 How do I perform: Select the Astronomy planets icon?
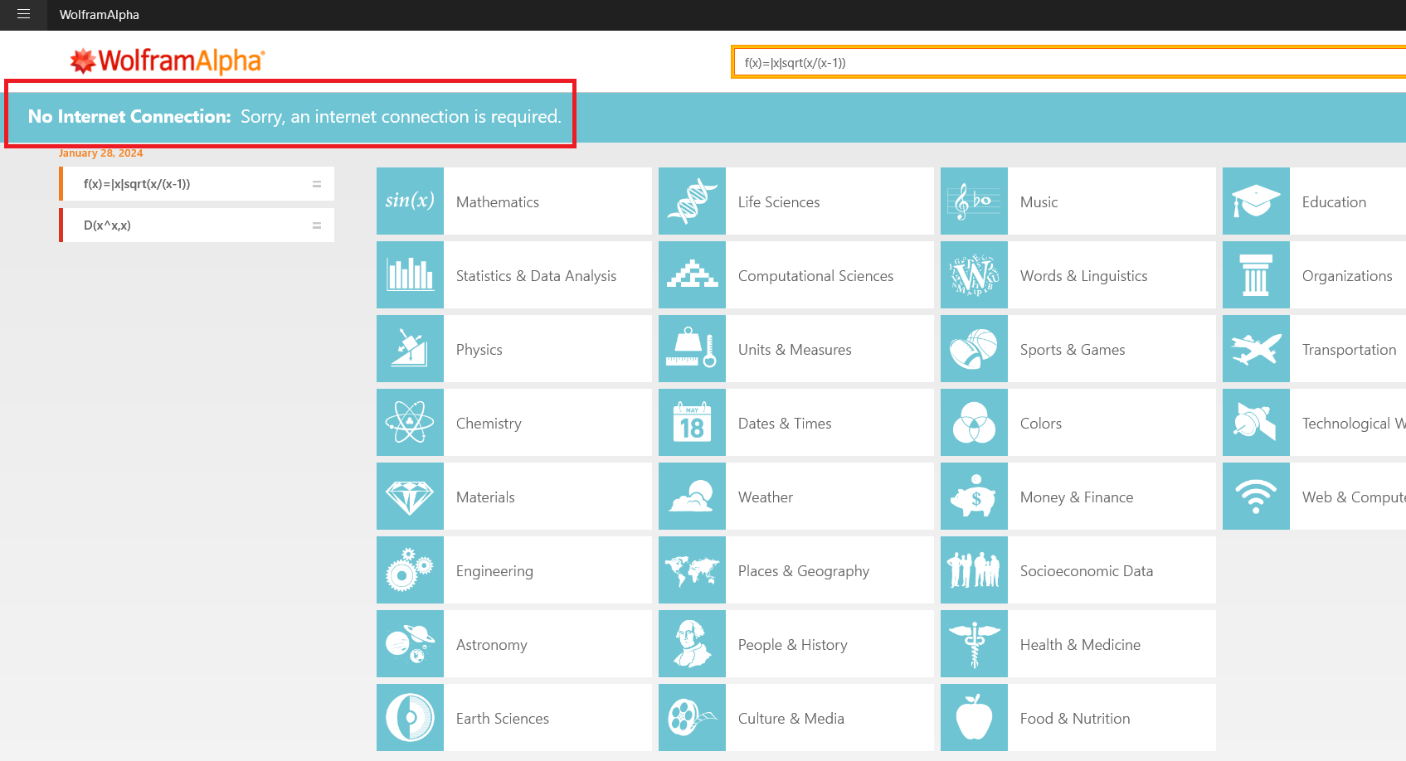pyautogui.click(x=410, y=644)
